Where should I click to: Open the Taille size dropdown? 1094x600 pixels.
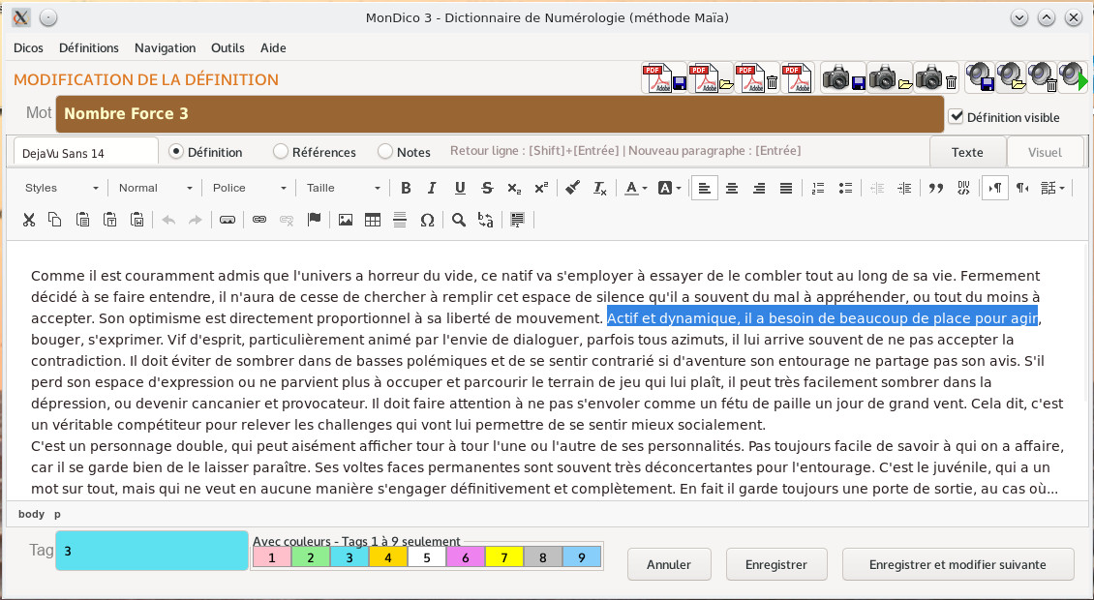[343, 188]
